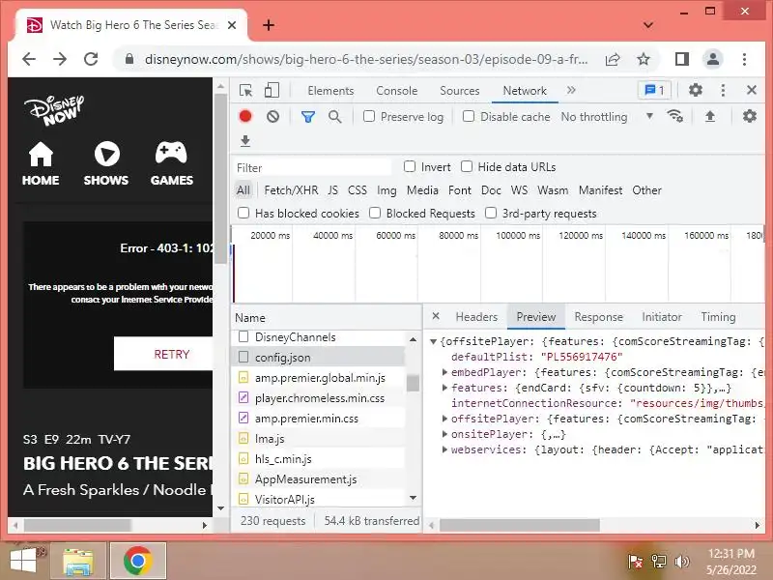Screen dimensions: 773x580
Task: Switch to the Elements tab
Action: [x=330, y=91]
